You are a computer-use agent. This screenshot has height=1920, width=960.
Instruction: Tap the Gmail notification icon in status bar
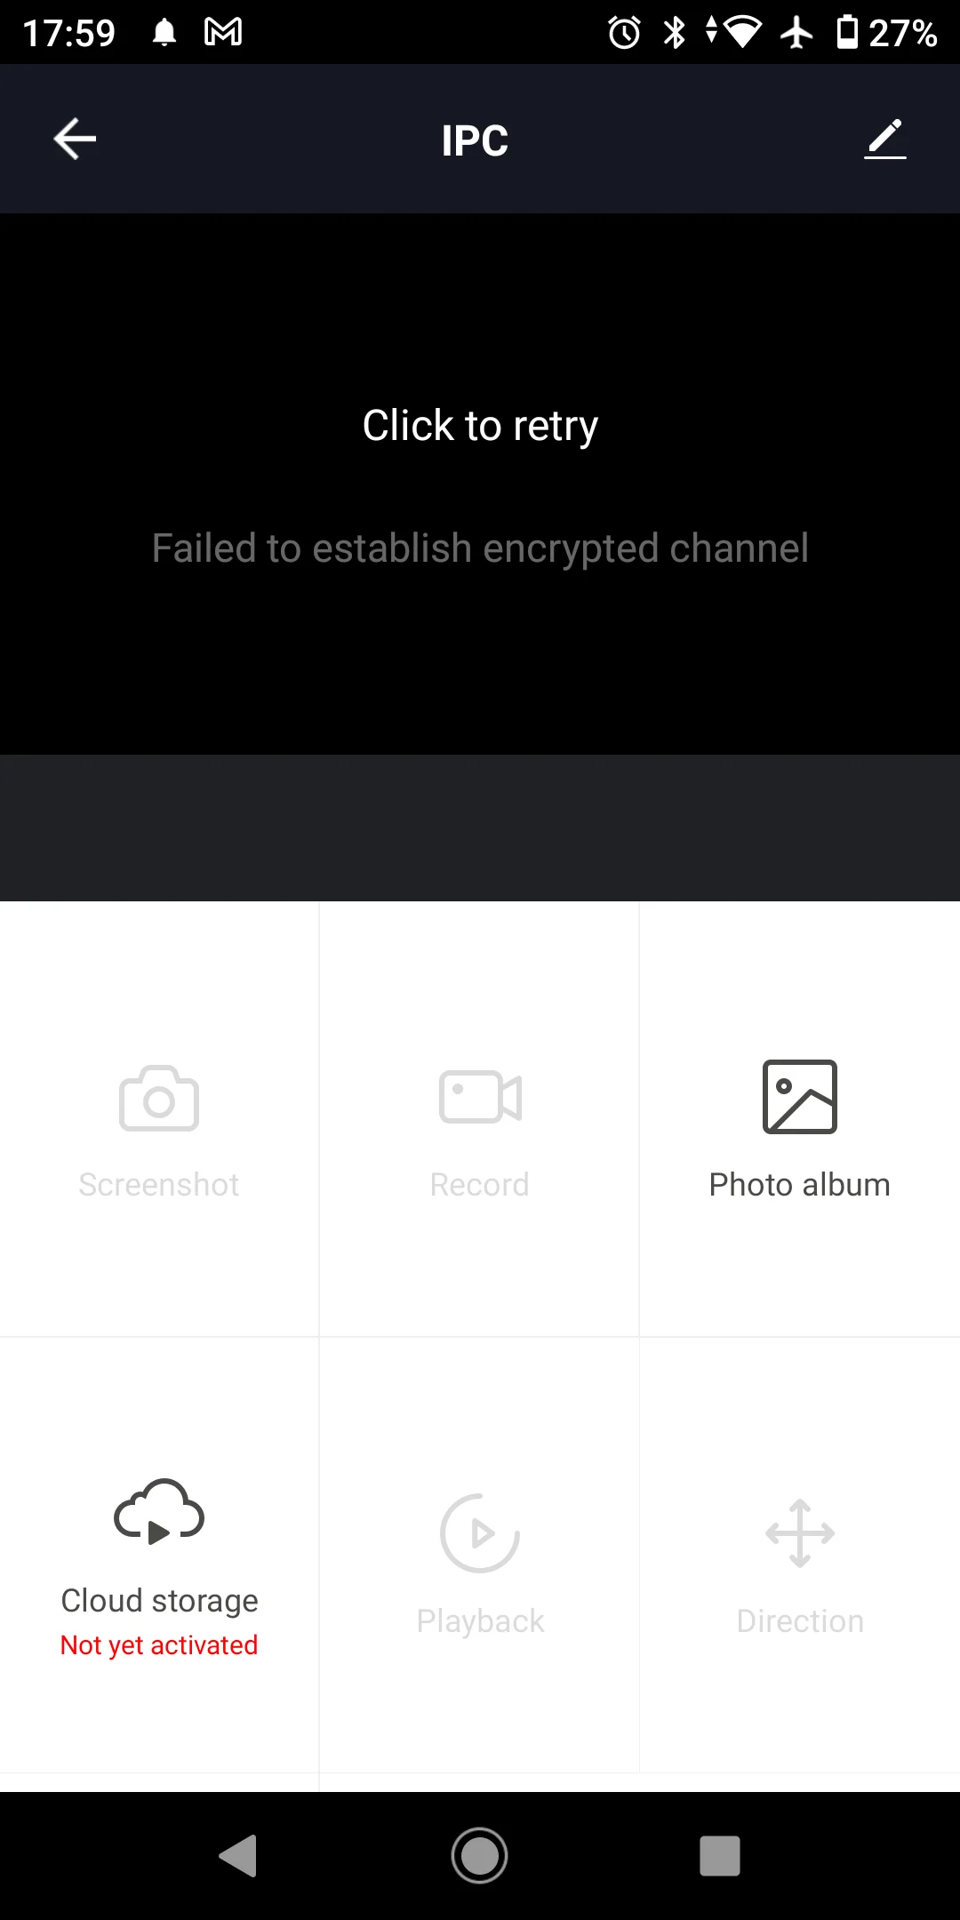point(223,33)
